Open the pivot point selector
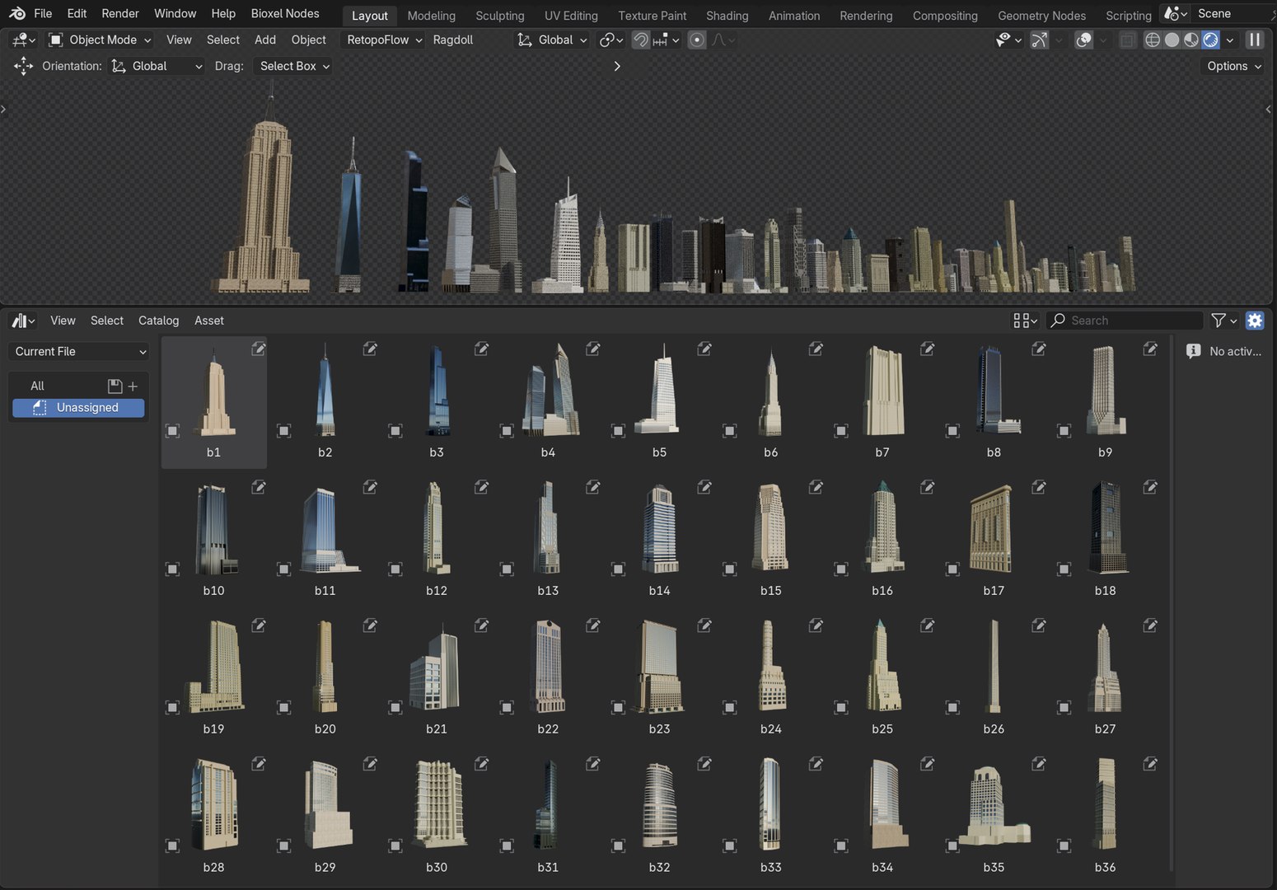The image size is (1277, 890). (x=611, y=40)
